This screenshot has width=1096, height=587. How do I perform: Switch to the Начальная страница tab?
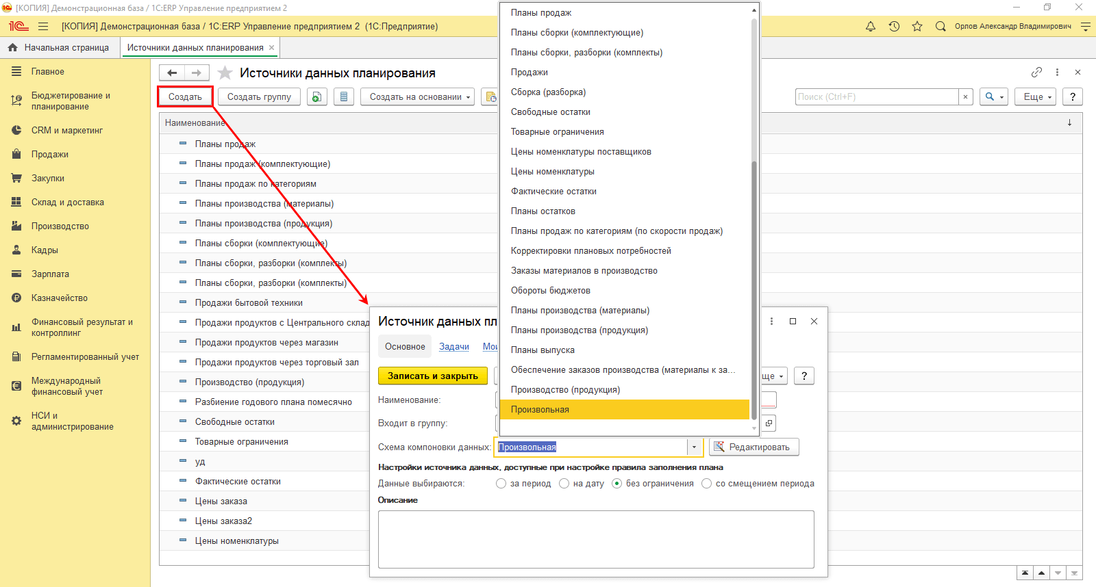[59, 48]
